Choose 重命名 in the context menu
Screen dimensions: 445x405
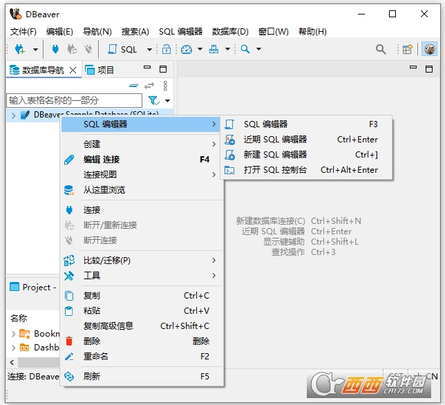click(x=142, y=356)
